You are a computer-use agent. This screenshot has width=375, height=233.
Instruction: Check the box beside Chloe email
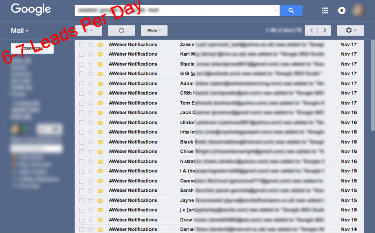click(x=82, y=151)
